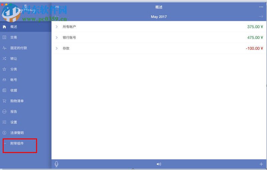Go to previous month with left arrow
The image size is (267, 170).
[x=57, y=17]
